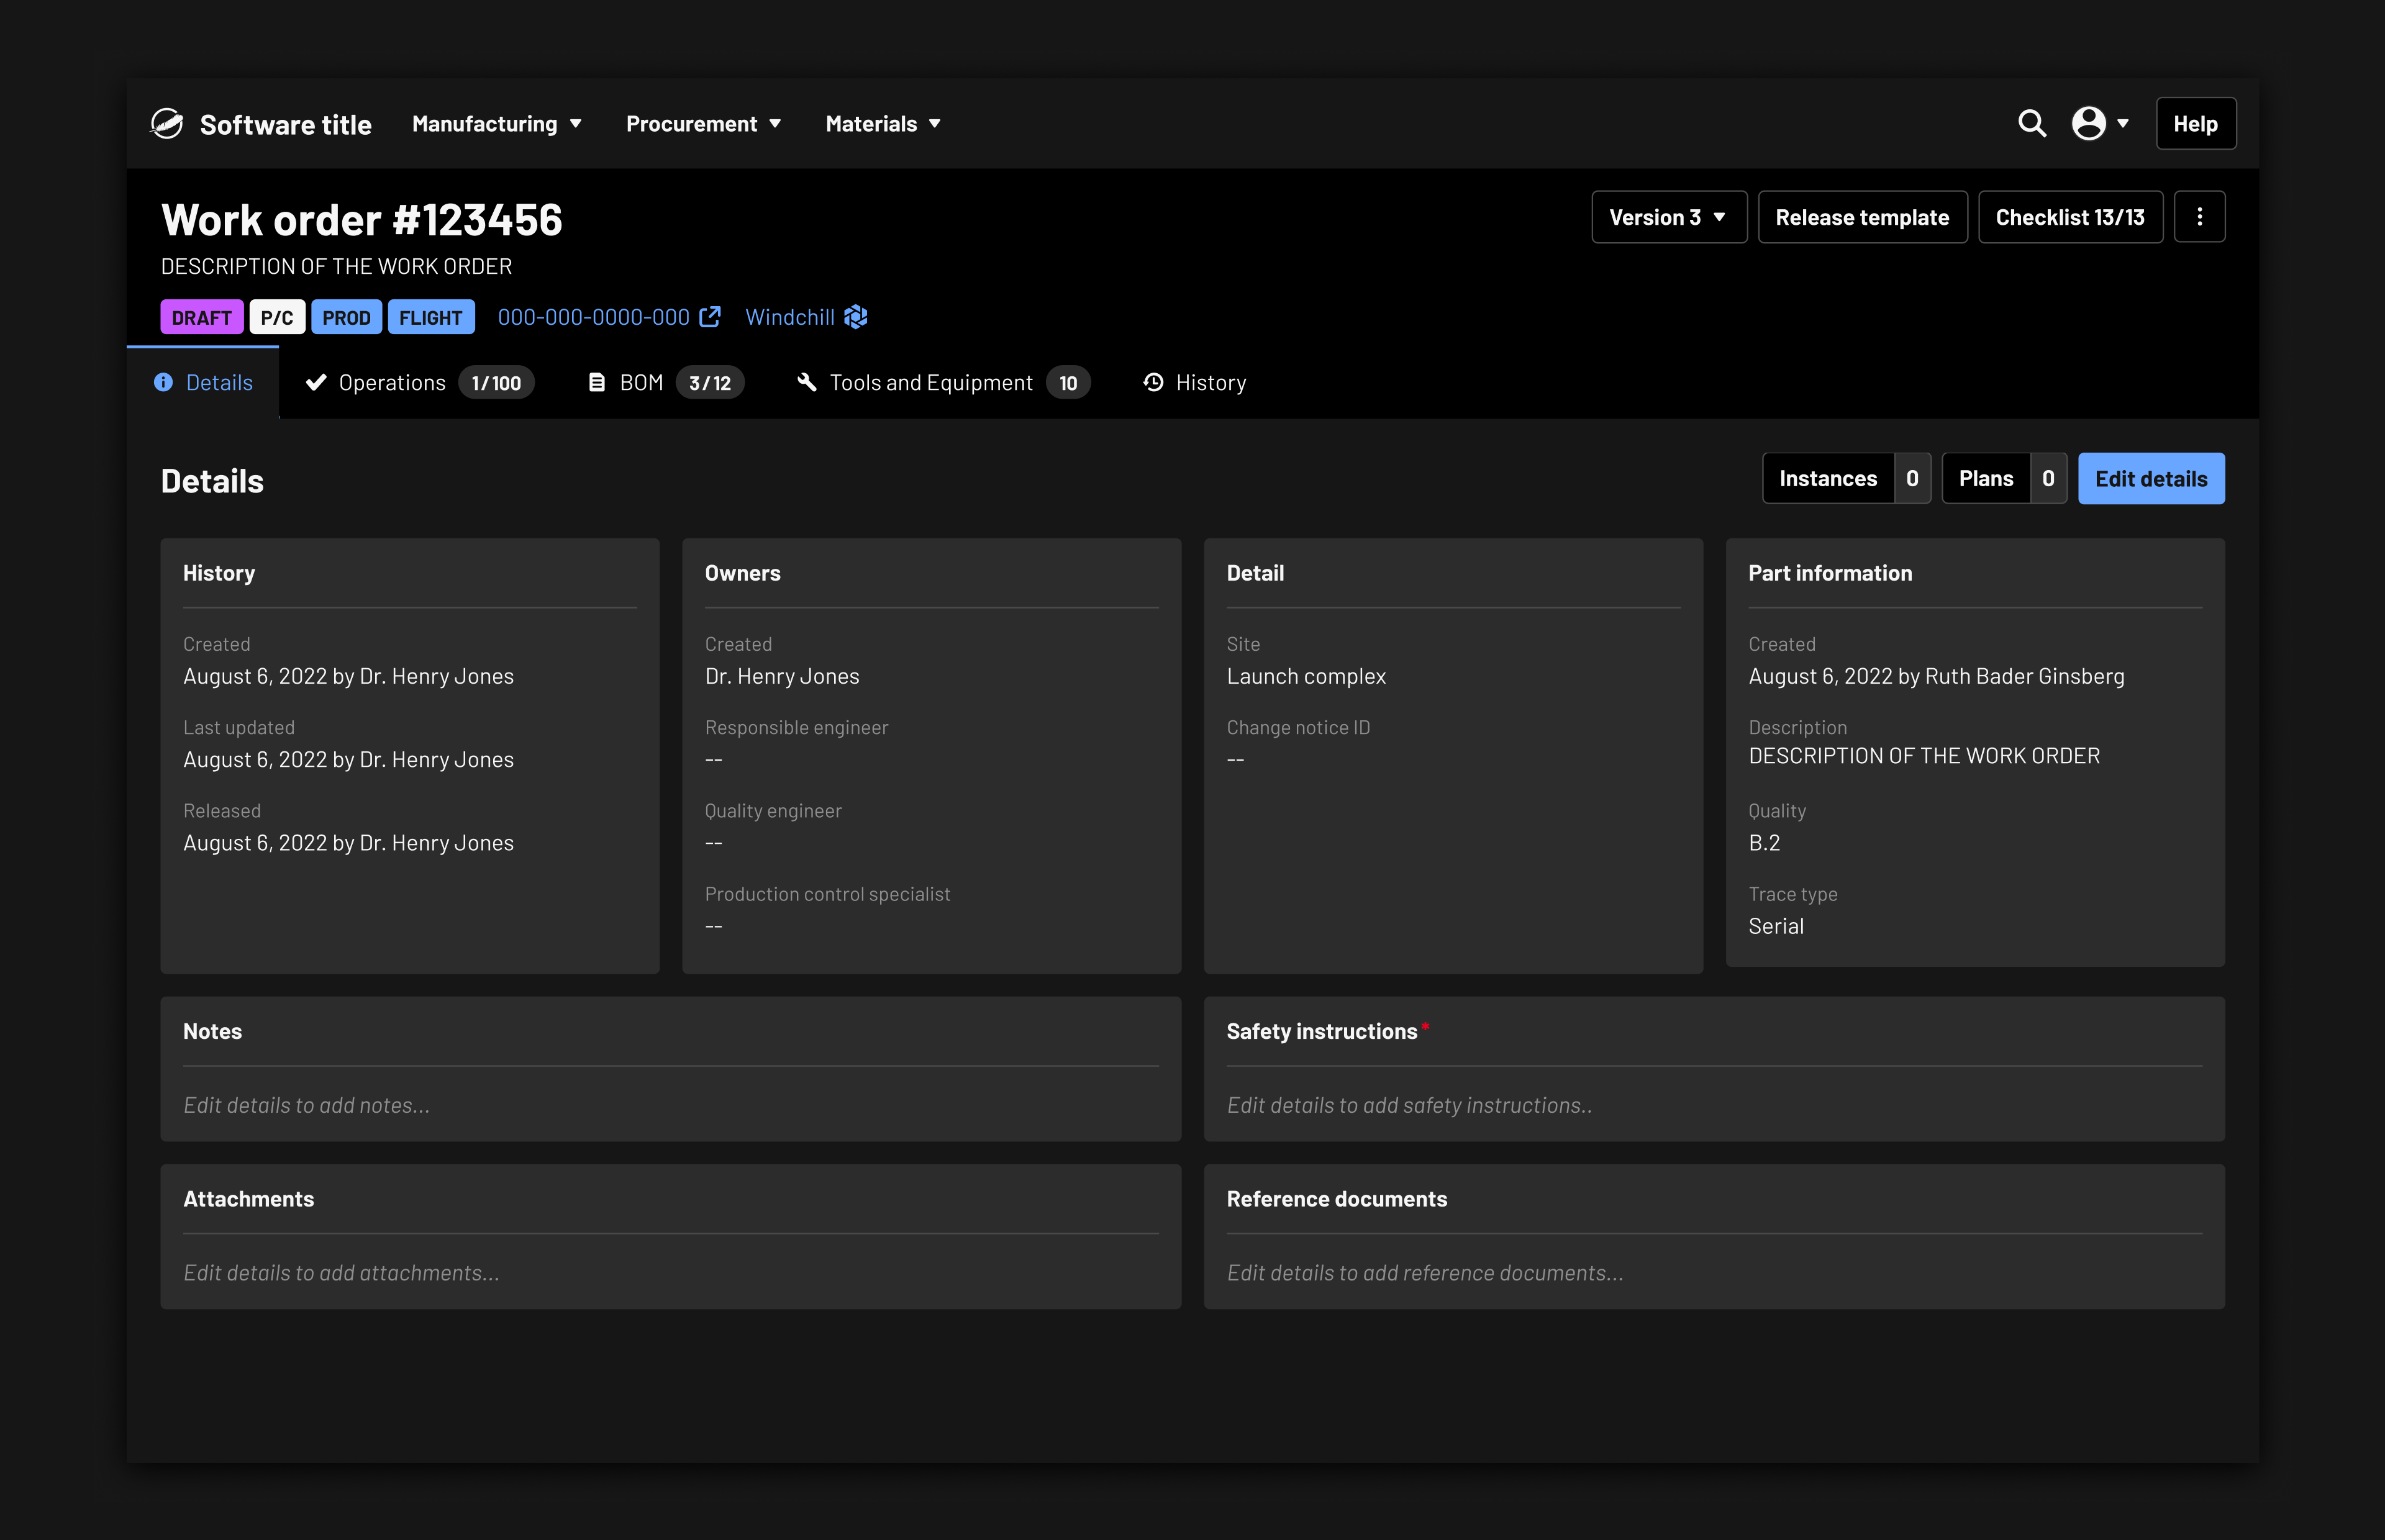This screenshot has height=1540, width=2385.
Task: Click the search magnifier icon
Action: [2031, 123]
